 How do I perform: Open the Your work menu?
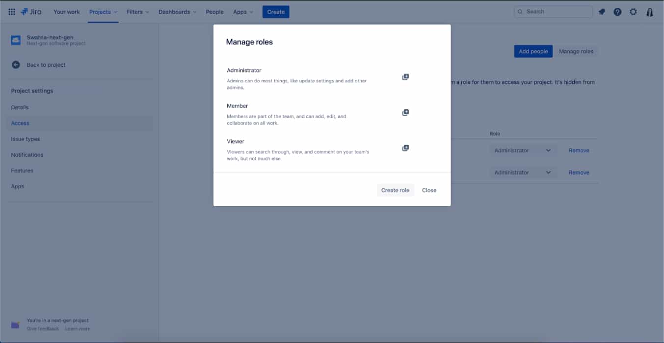click(66, 12)
